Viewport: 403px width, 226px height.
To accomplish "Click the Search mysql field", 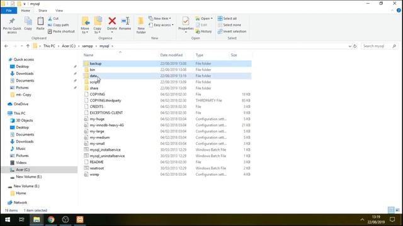I will (379, 46).
